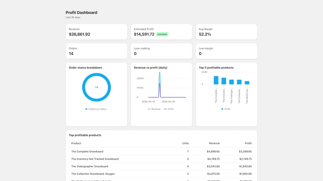Click the $4,749.75 revenue cell

[x=213, y=159]
